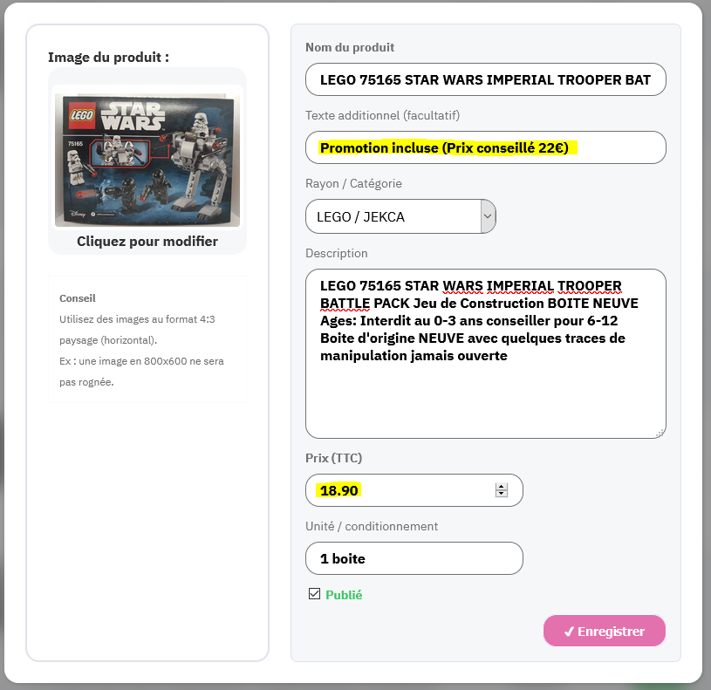Click the green 'Publié' label
The width and height of the screenshot is (711, 690).
tap(344, 595)
